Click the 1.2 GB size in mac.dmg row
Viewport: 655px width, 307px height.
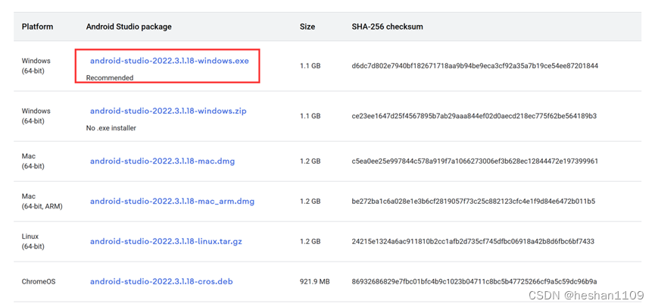310,161
